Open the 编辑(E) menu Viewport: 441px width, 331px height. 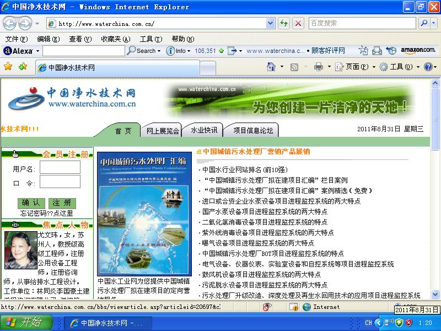pos(49,39)
